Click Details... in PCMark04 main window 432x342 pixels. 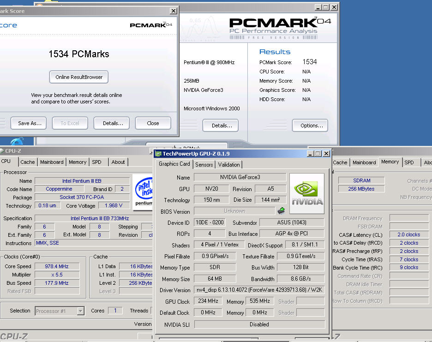coord(221,126)
